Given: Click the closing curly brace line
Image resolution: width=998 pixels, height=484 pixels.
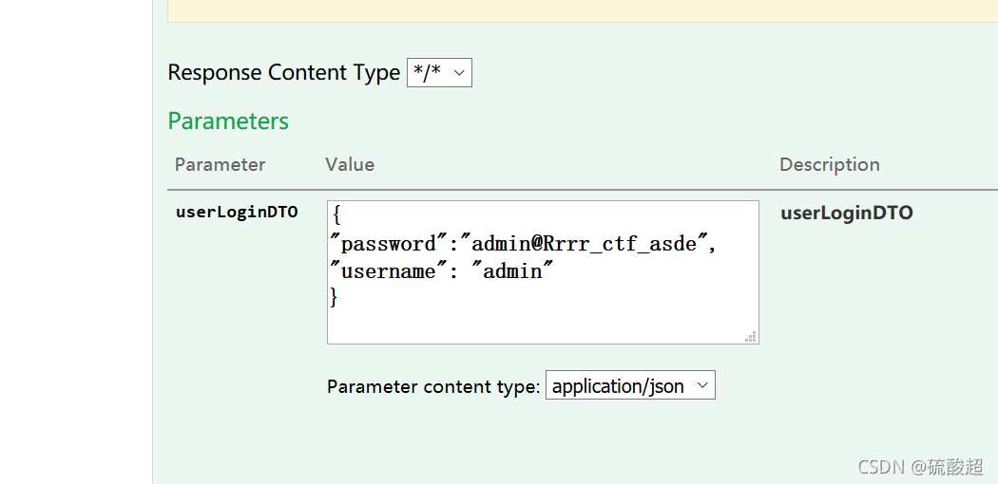Looking at the screenshot, I should [x=334, y=297].
